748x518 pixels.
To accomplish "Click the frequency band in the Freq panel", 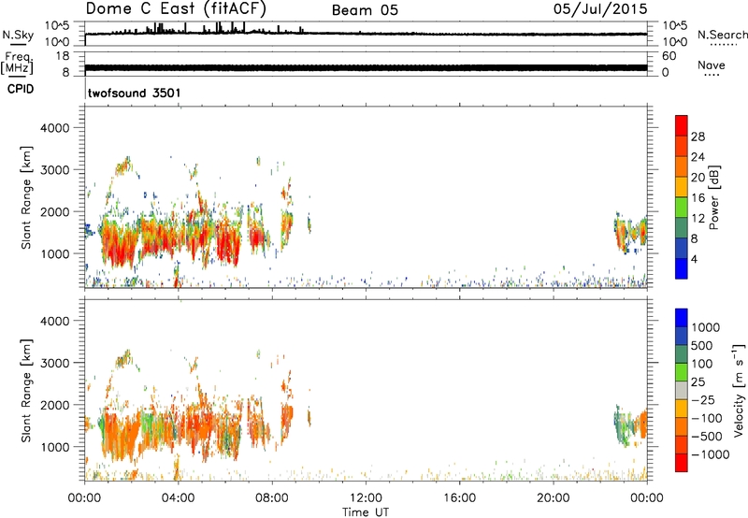I will [x=366, y=67].
